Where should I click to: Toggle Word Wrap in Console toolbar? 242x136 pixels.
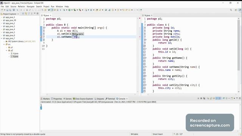(214, 98)
